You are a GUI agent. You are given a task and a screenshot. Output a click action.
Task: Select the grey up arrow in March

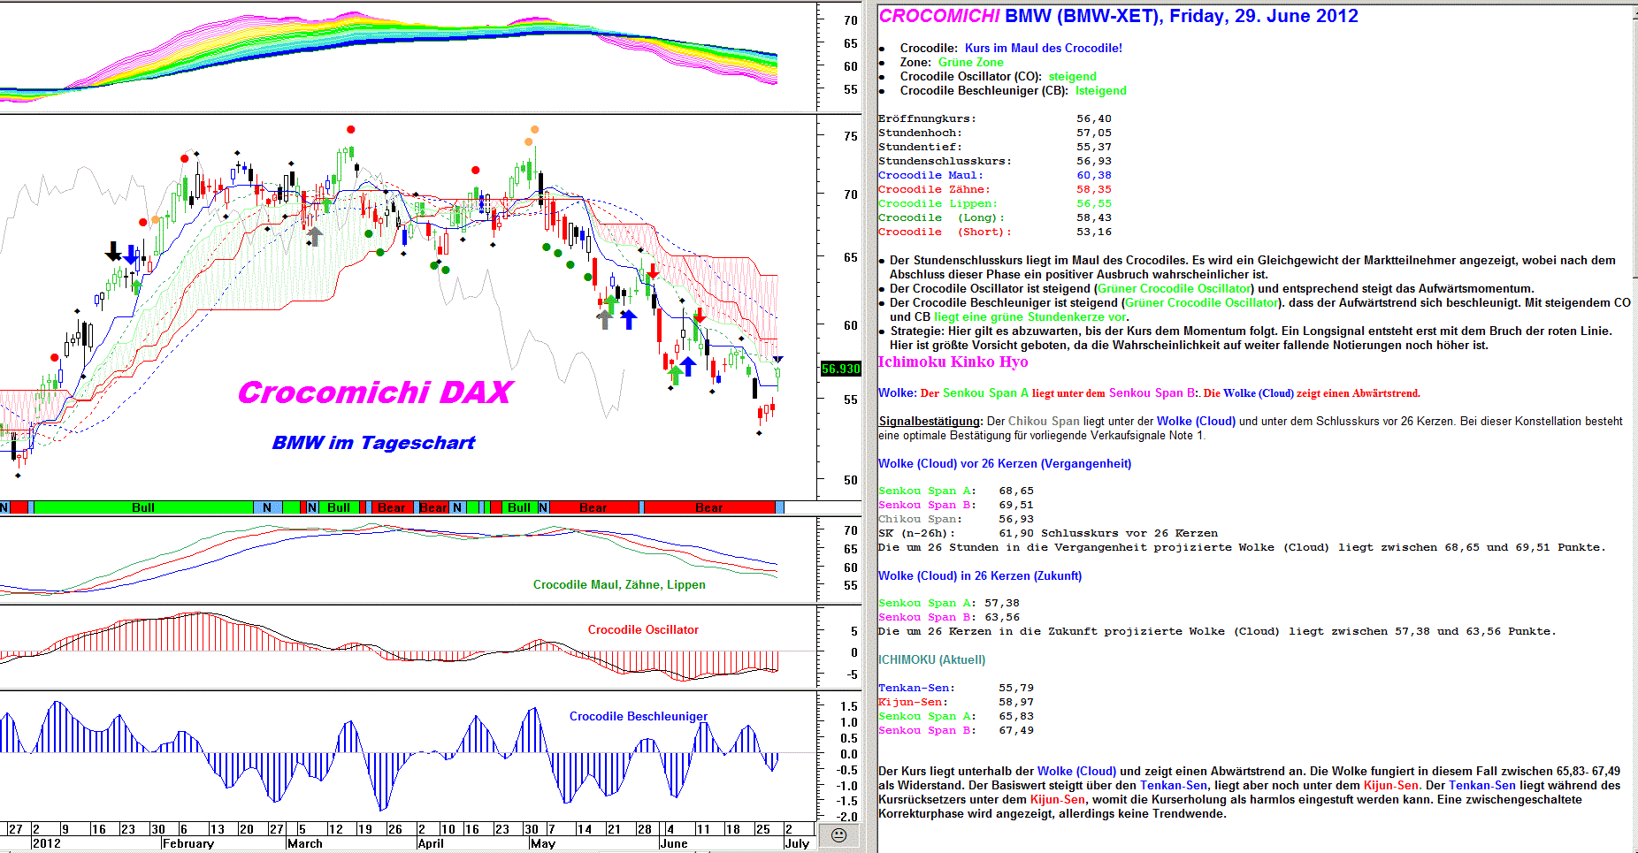click(314, 236)
